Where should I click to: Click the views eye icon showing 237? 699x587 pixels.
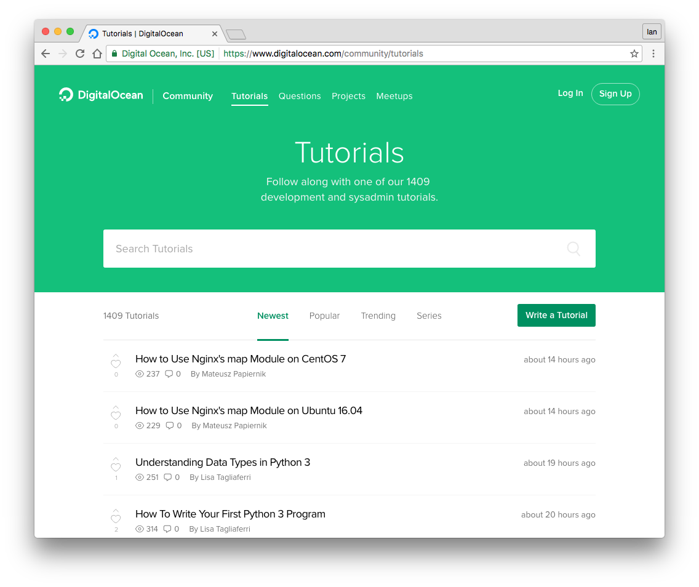140,374
